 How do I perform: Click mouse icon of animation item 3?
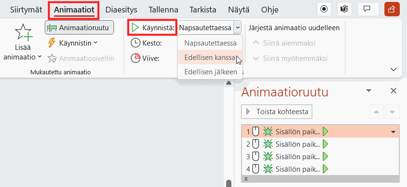(256, 157)
